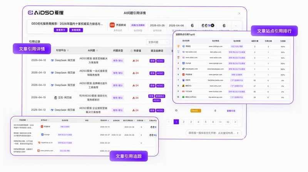Image resolution: width=308 pixels, height=172 pixels.
Task: Click the Aiyingli site icon in Top10 ranking
Action: click(184, 63)
